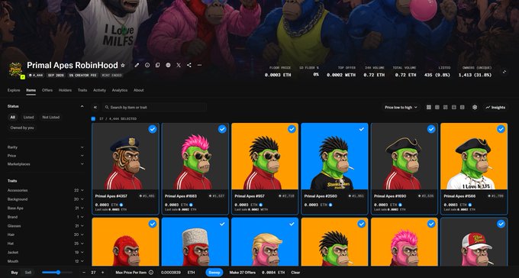Open the About tab
The image size is (519, 278).
point(139,90)
